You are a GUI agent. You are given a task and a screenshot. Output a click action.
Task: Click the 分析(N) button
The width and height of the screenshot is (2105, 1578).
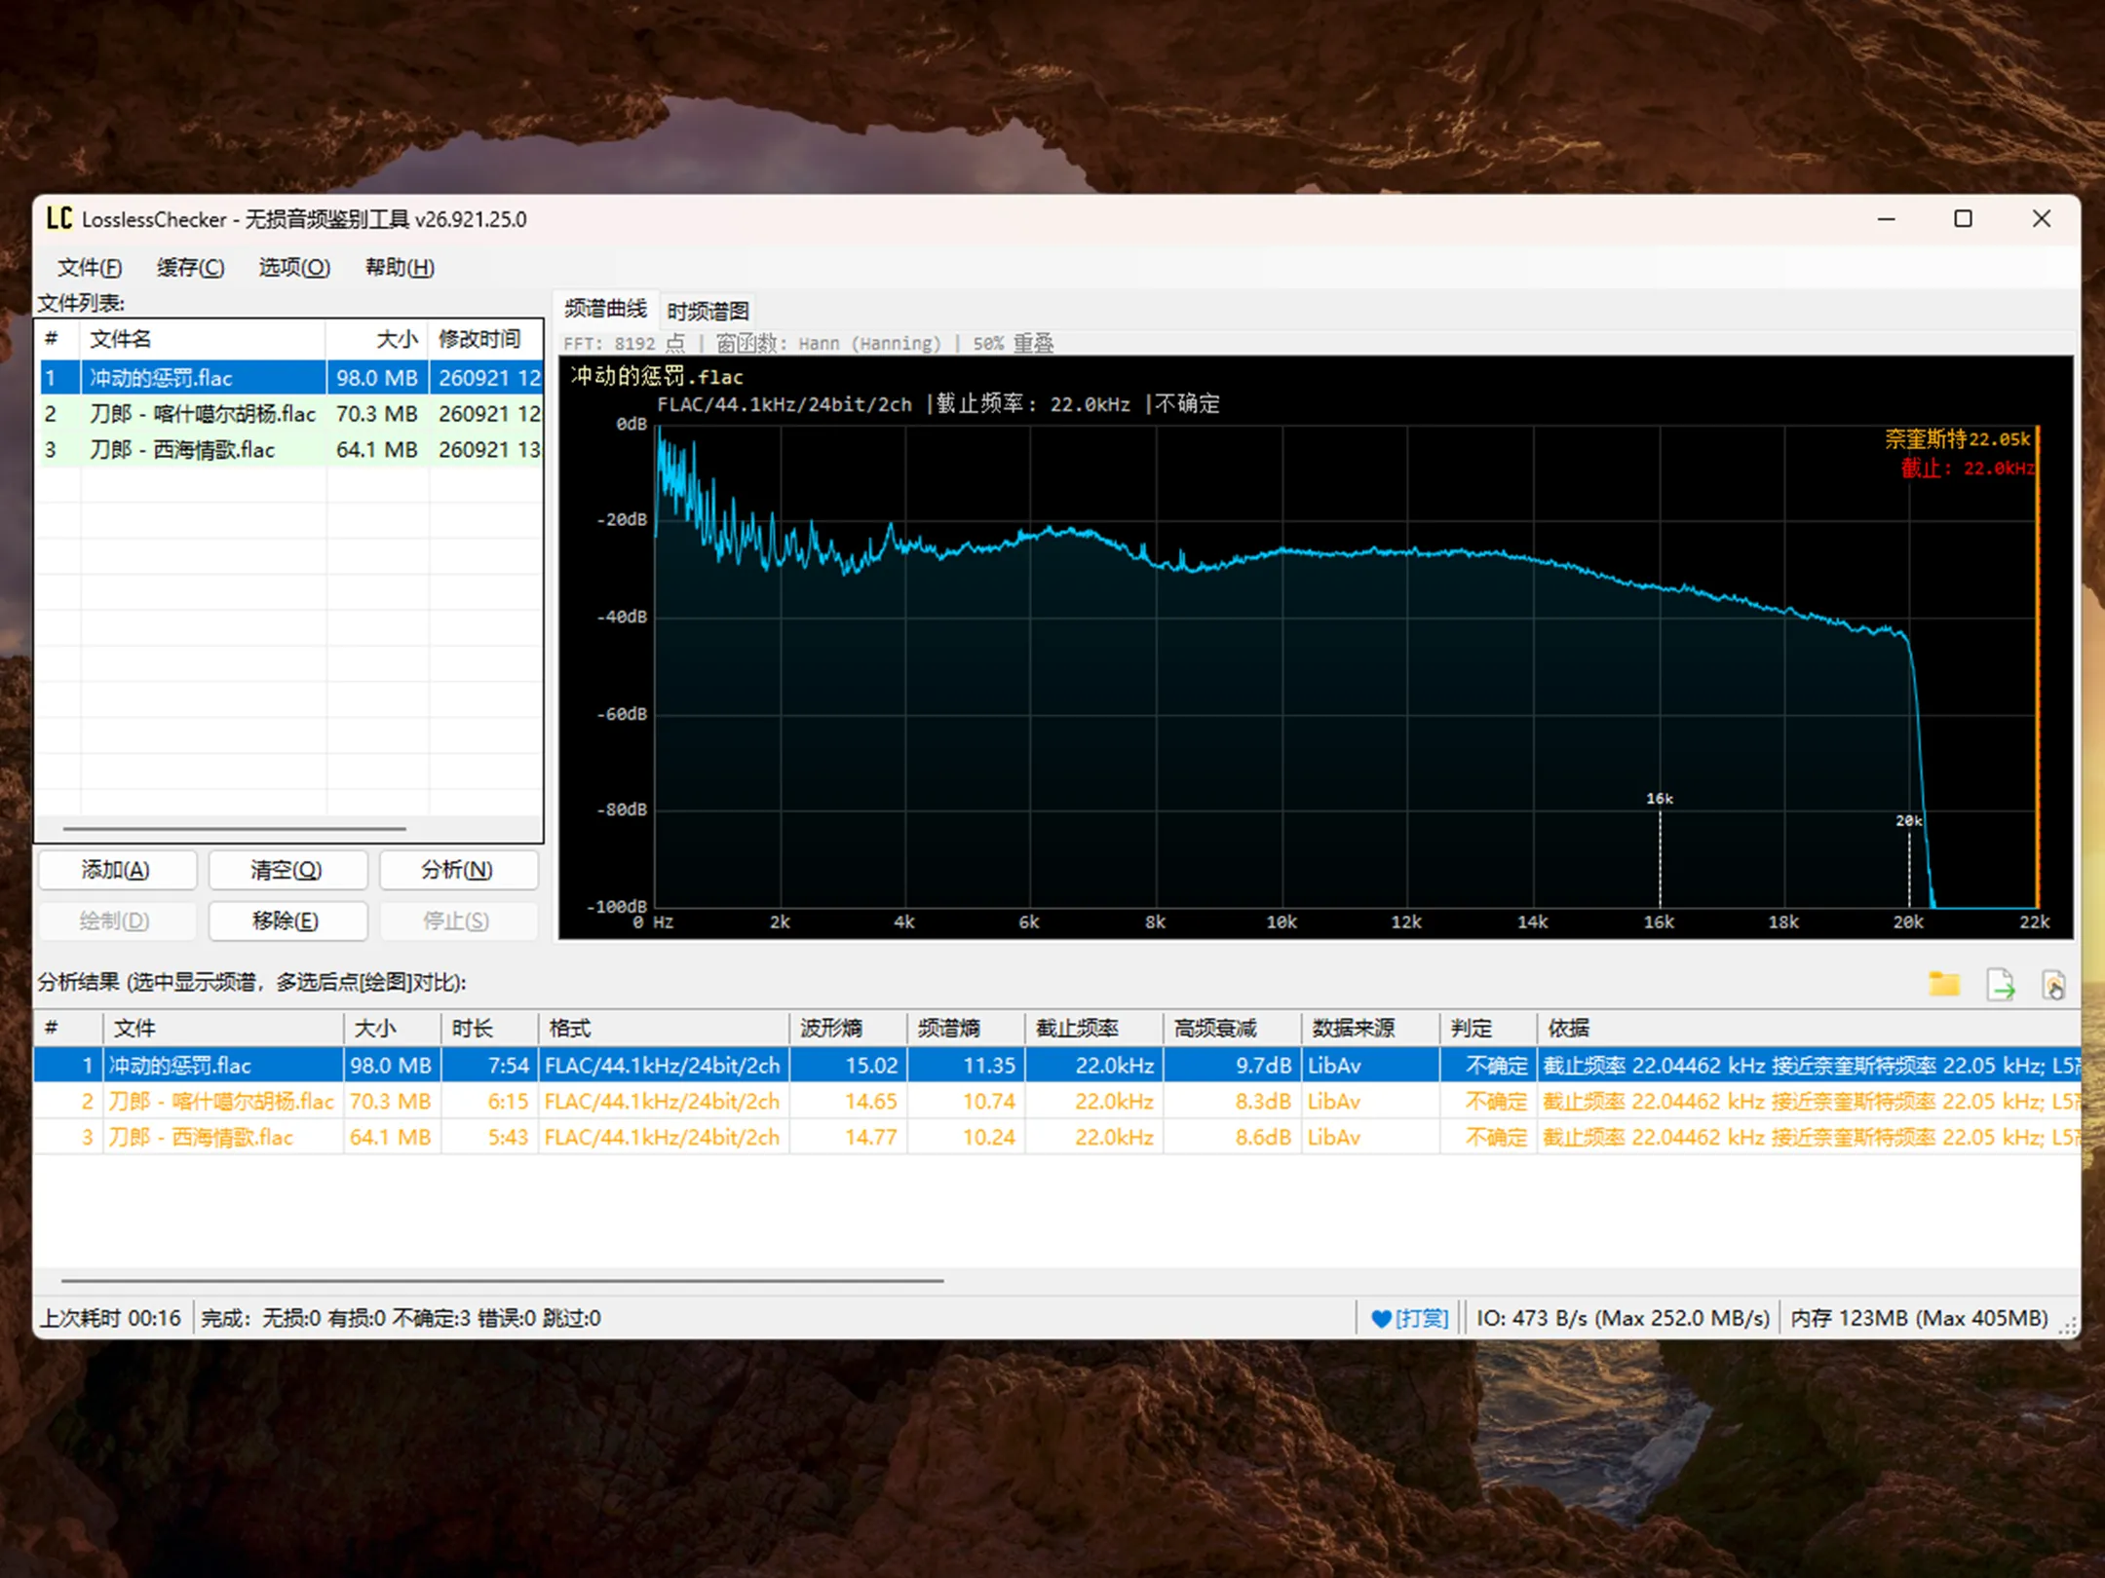pyautogui.click(x=458, y=869)
